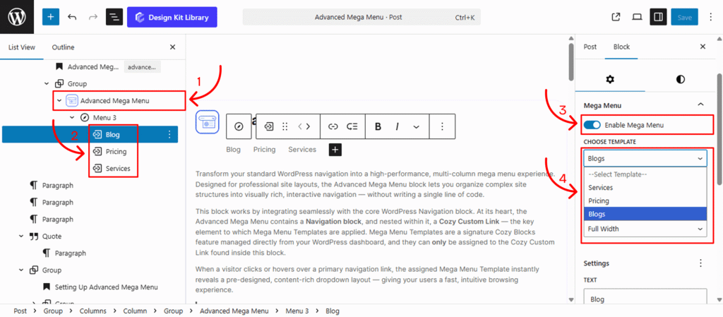Click the Text input field containing Blog

(645, 299)
